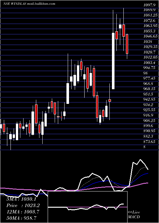Select the 942.85 price axis label
This screenshot has width=159, height=223.
click(x=149, y=99)
